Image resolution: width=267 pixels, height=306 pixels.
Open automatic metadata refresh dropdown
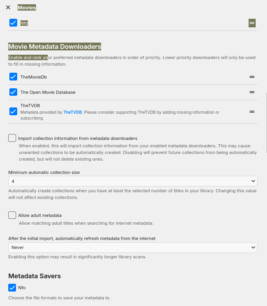pyautogui.click(x=133, y=247)
